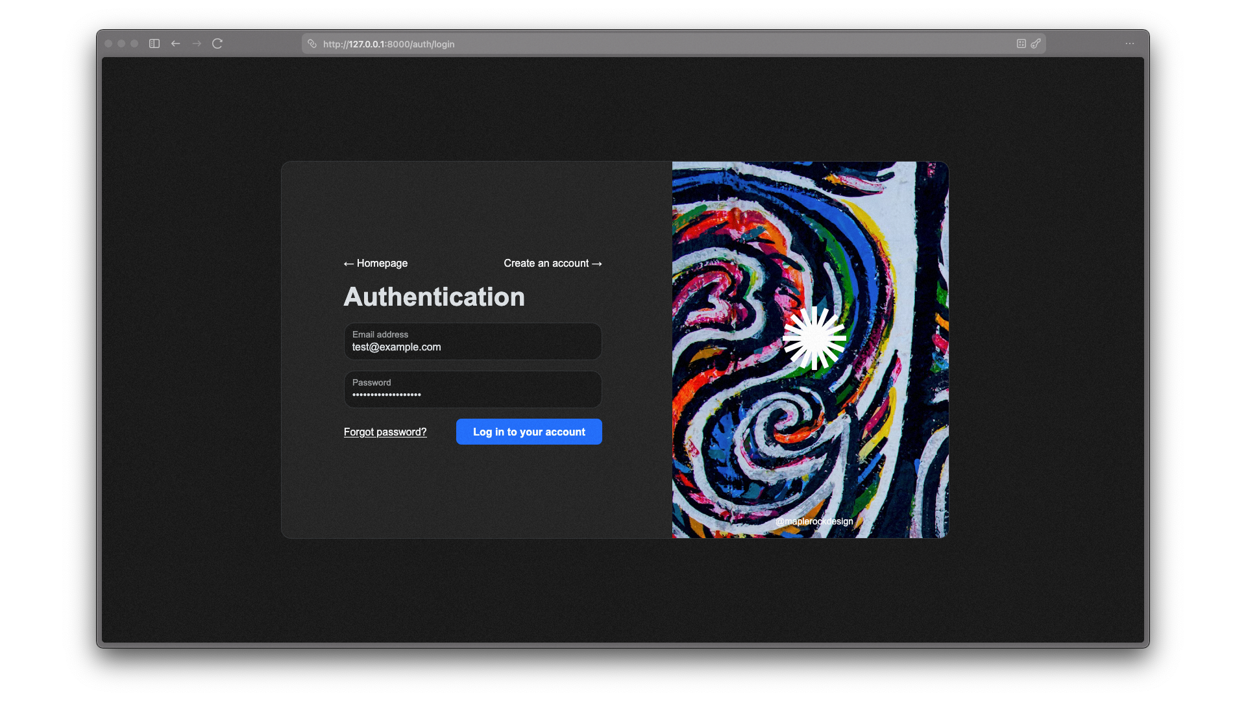The height and width of the screenshot is (701, 1246).
Task: Click the green window maximize dot
Action: [134, 43]
